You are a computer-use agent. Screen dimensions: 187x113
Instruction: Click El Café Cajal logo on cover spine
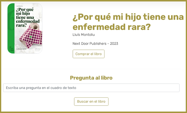[x=11, y=49]
